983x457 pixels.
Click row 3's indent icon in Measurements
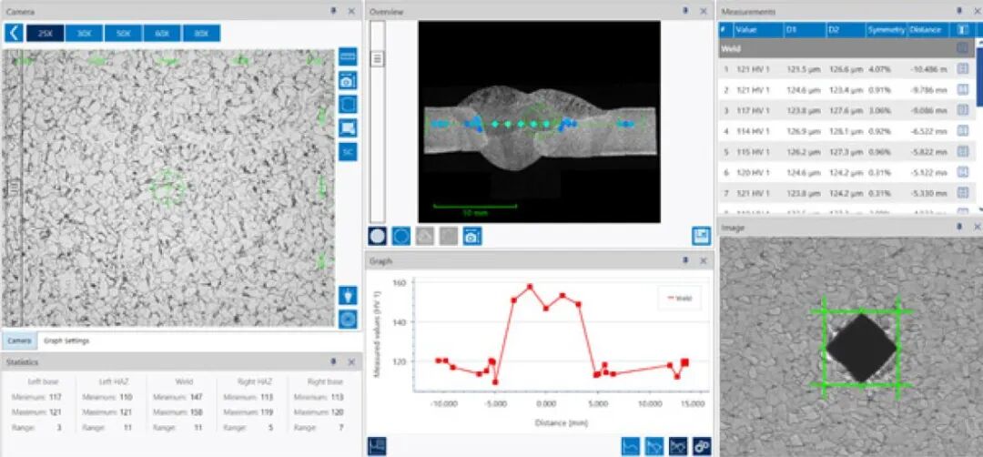[x=963, y=110]
